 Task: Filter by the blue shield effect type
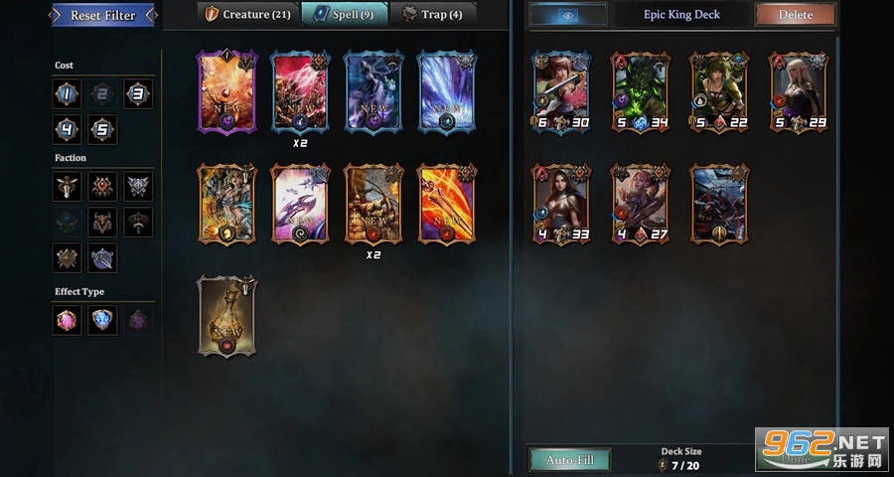coord(102,320)
